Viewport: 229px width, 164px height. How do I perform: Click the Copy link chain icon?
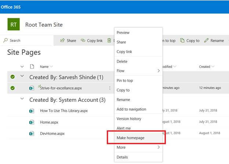pyautogui.click(x=83, y=40)
